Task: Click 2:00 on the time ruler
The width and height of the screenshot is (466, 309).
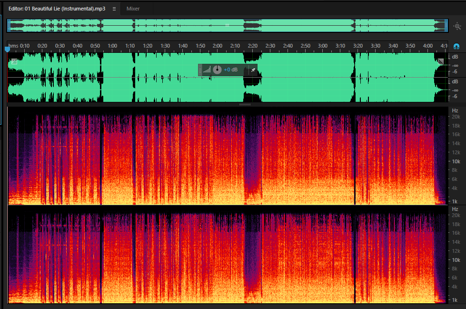Action: coord(218,46)
